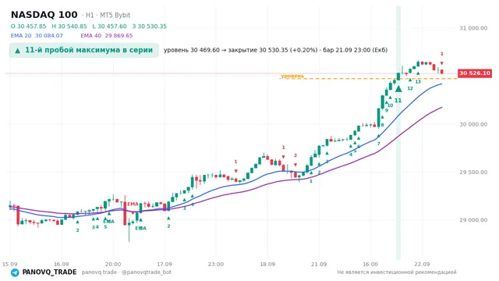Click the '11-й пробой максимума в серии' badge
This screenshot has width=499, height=281.
[x=84, y=50]
